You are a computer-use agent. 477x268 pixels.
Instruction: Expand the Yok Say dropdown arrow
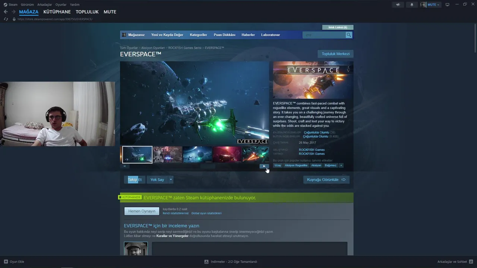[171, 179]
